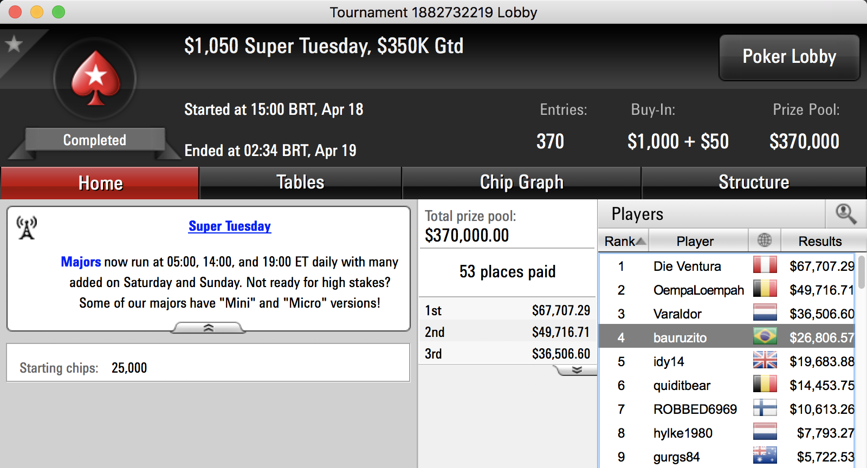Image resolution: width=867 pixels, height=468 pixels.
Task: Click gurgs84's Australia flag icon
Action: pyautogui.click(x=765, y=456)
